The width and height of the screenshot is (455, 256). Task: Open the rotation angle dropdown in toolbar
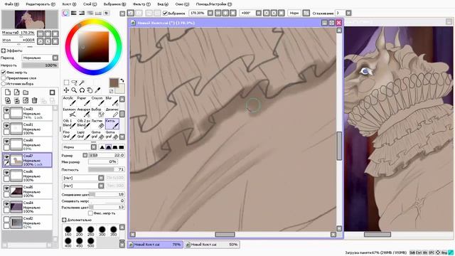coord(259,13)
